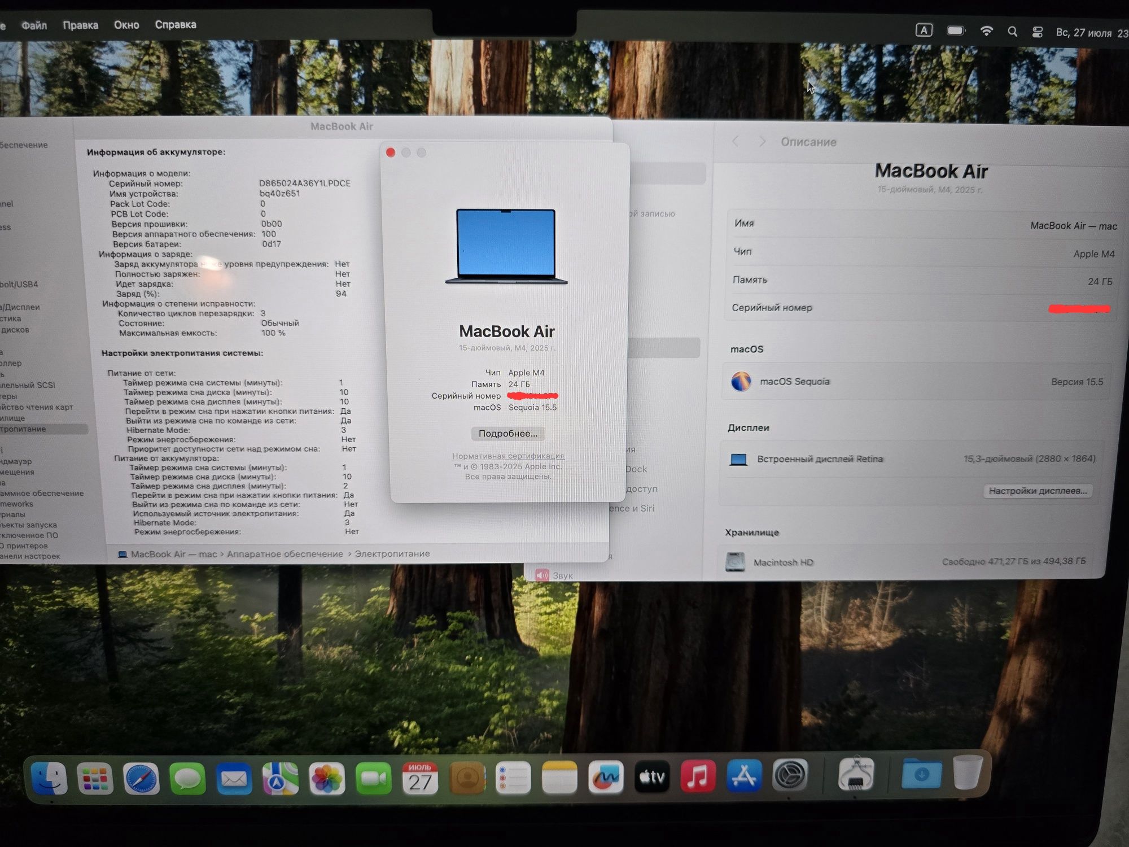Open Control Center in menu bar
This screenshot has width=1129, height=847.
[1038, 32]
